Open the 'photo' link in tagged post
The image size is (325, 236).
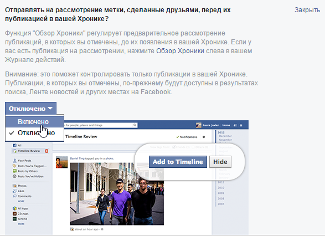click(109, 158)
